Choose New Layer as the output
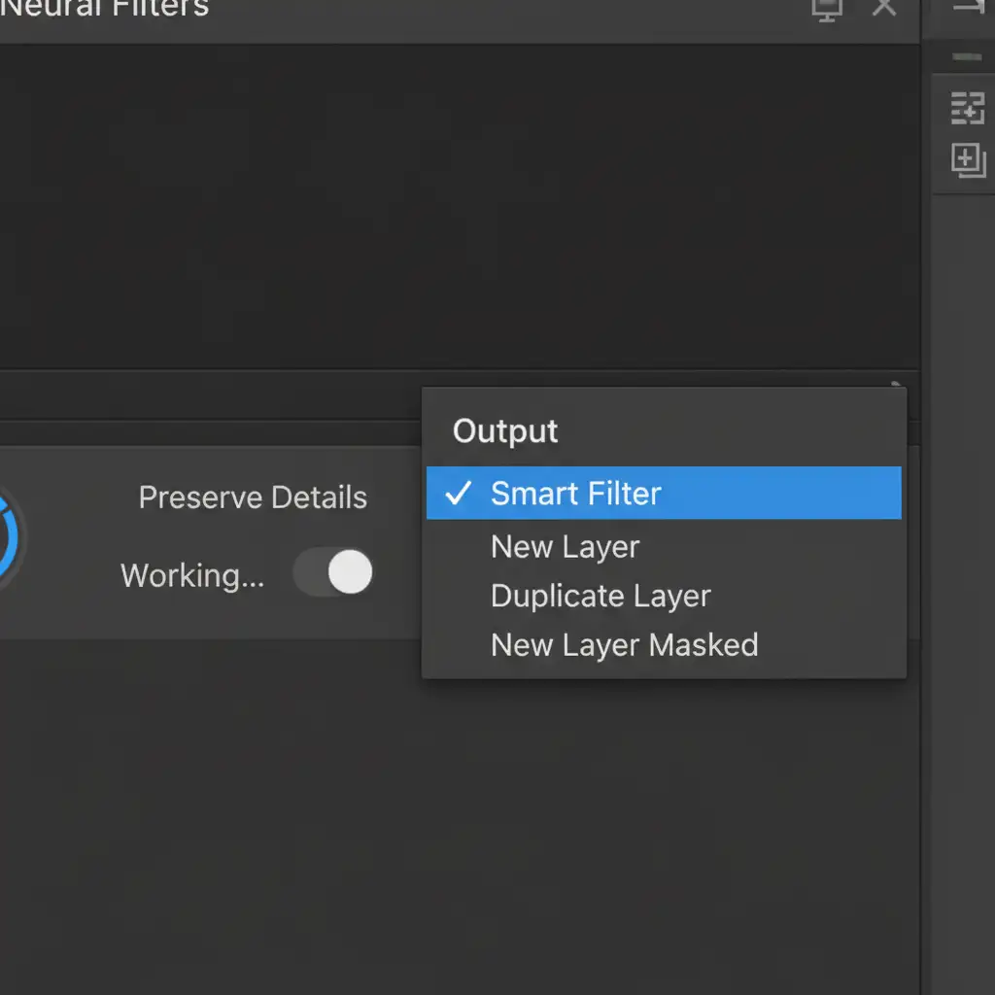 click(x=565, y=547)
